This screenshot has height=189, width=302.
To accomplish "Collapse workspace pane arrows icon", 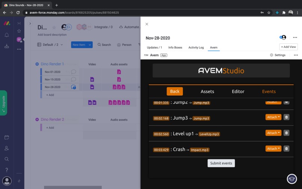I will pyautogui.click(x=19, y=23).
